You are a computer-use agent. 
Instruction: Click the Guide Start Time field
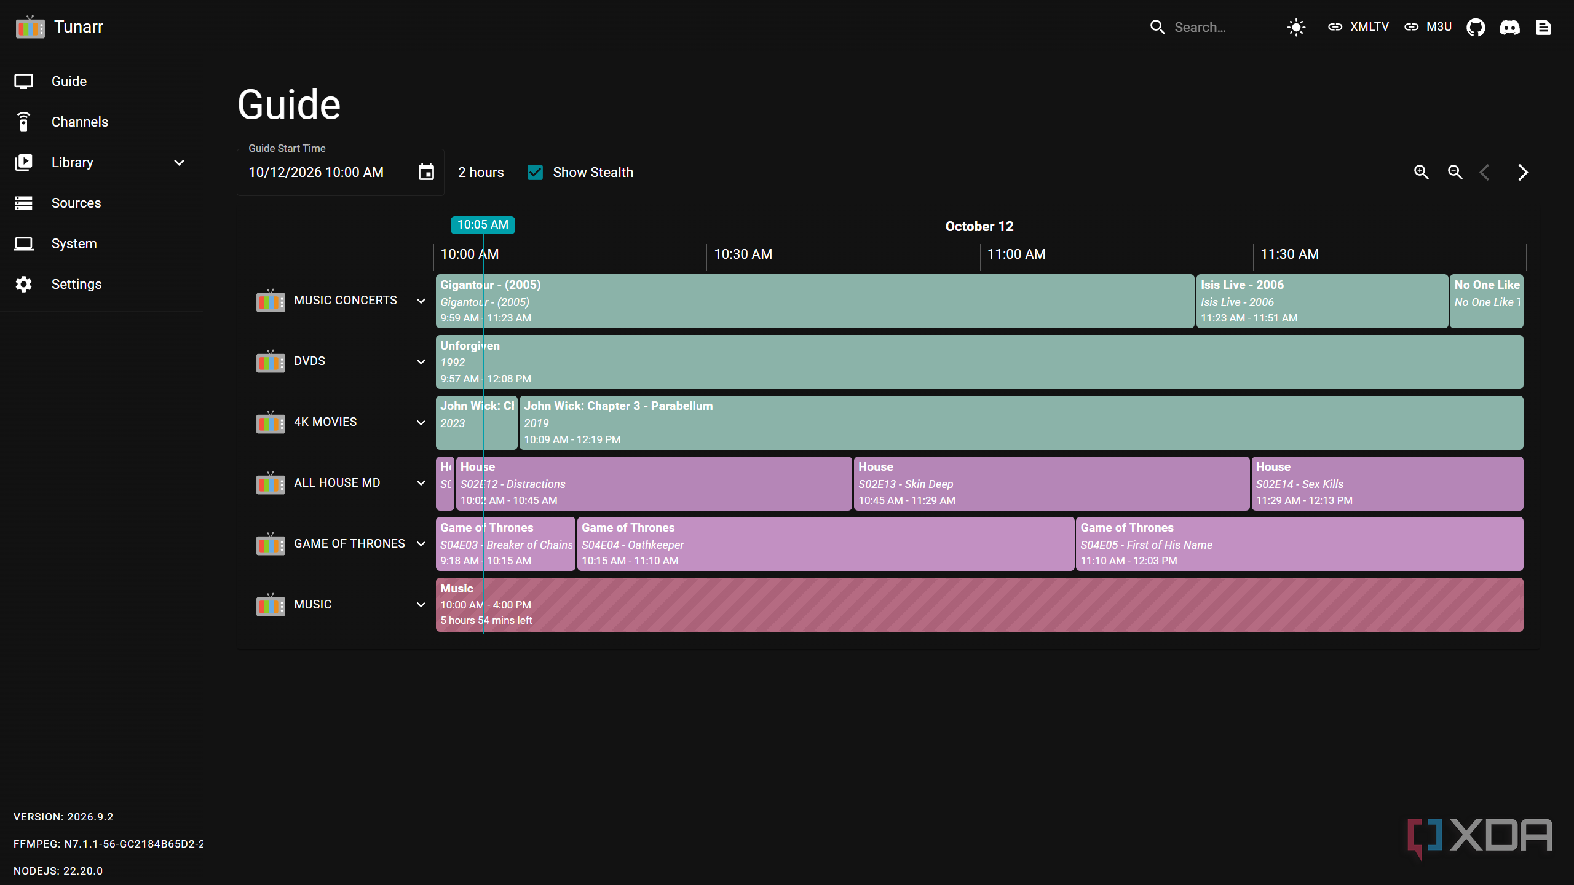(341, 173)
